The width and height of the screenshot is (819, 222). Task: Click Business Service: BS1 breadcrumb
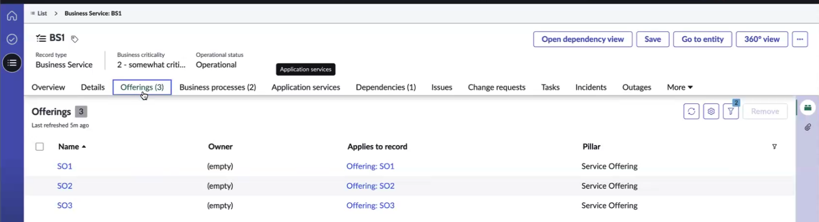[x=93, y=13]
